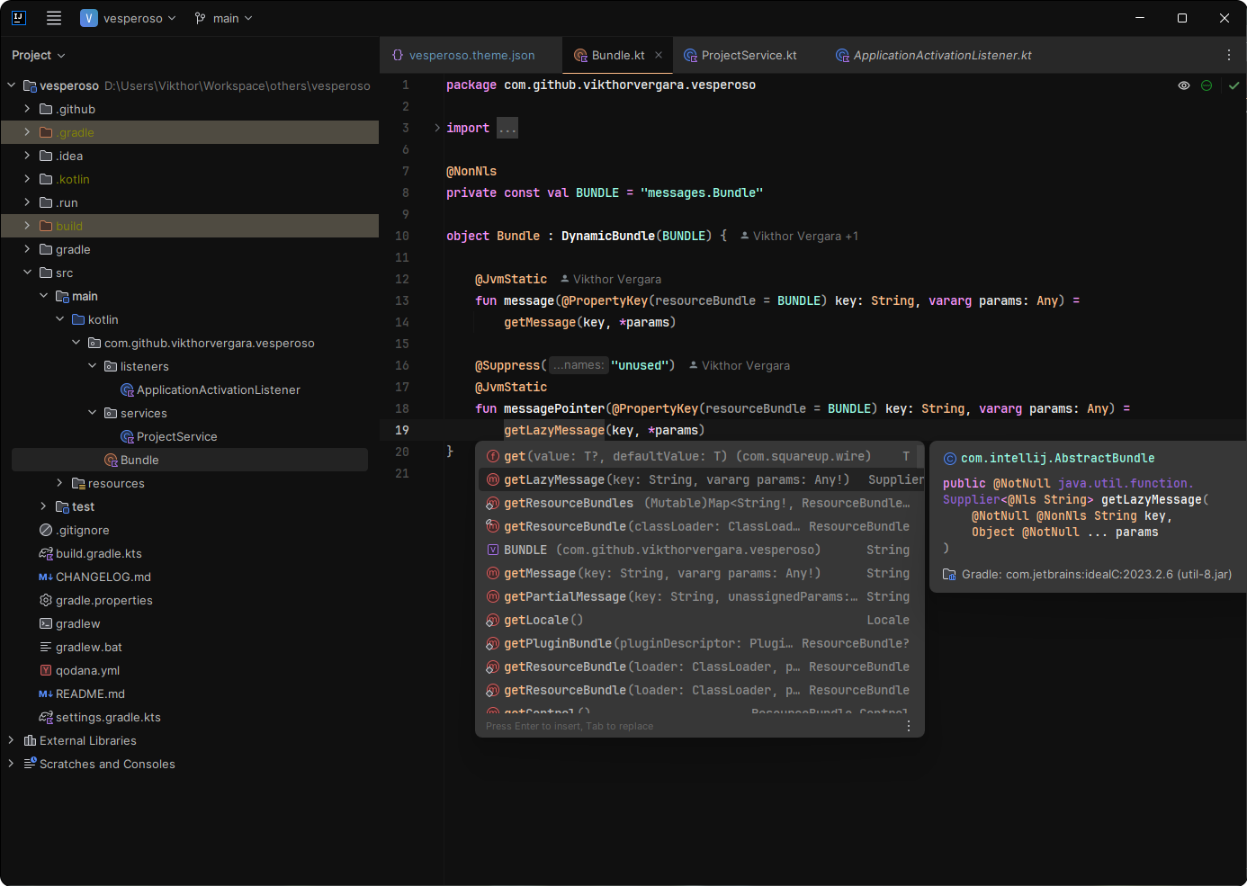Expand the collapsed import block

[437, 128]
